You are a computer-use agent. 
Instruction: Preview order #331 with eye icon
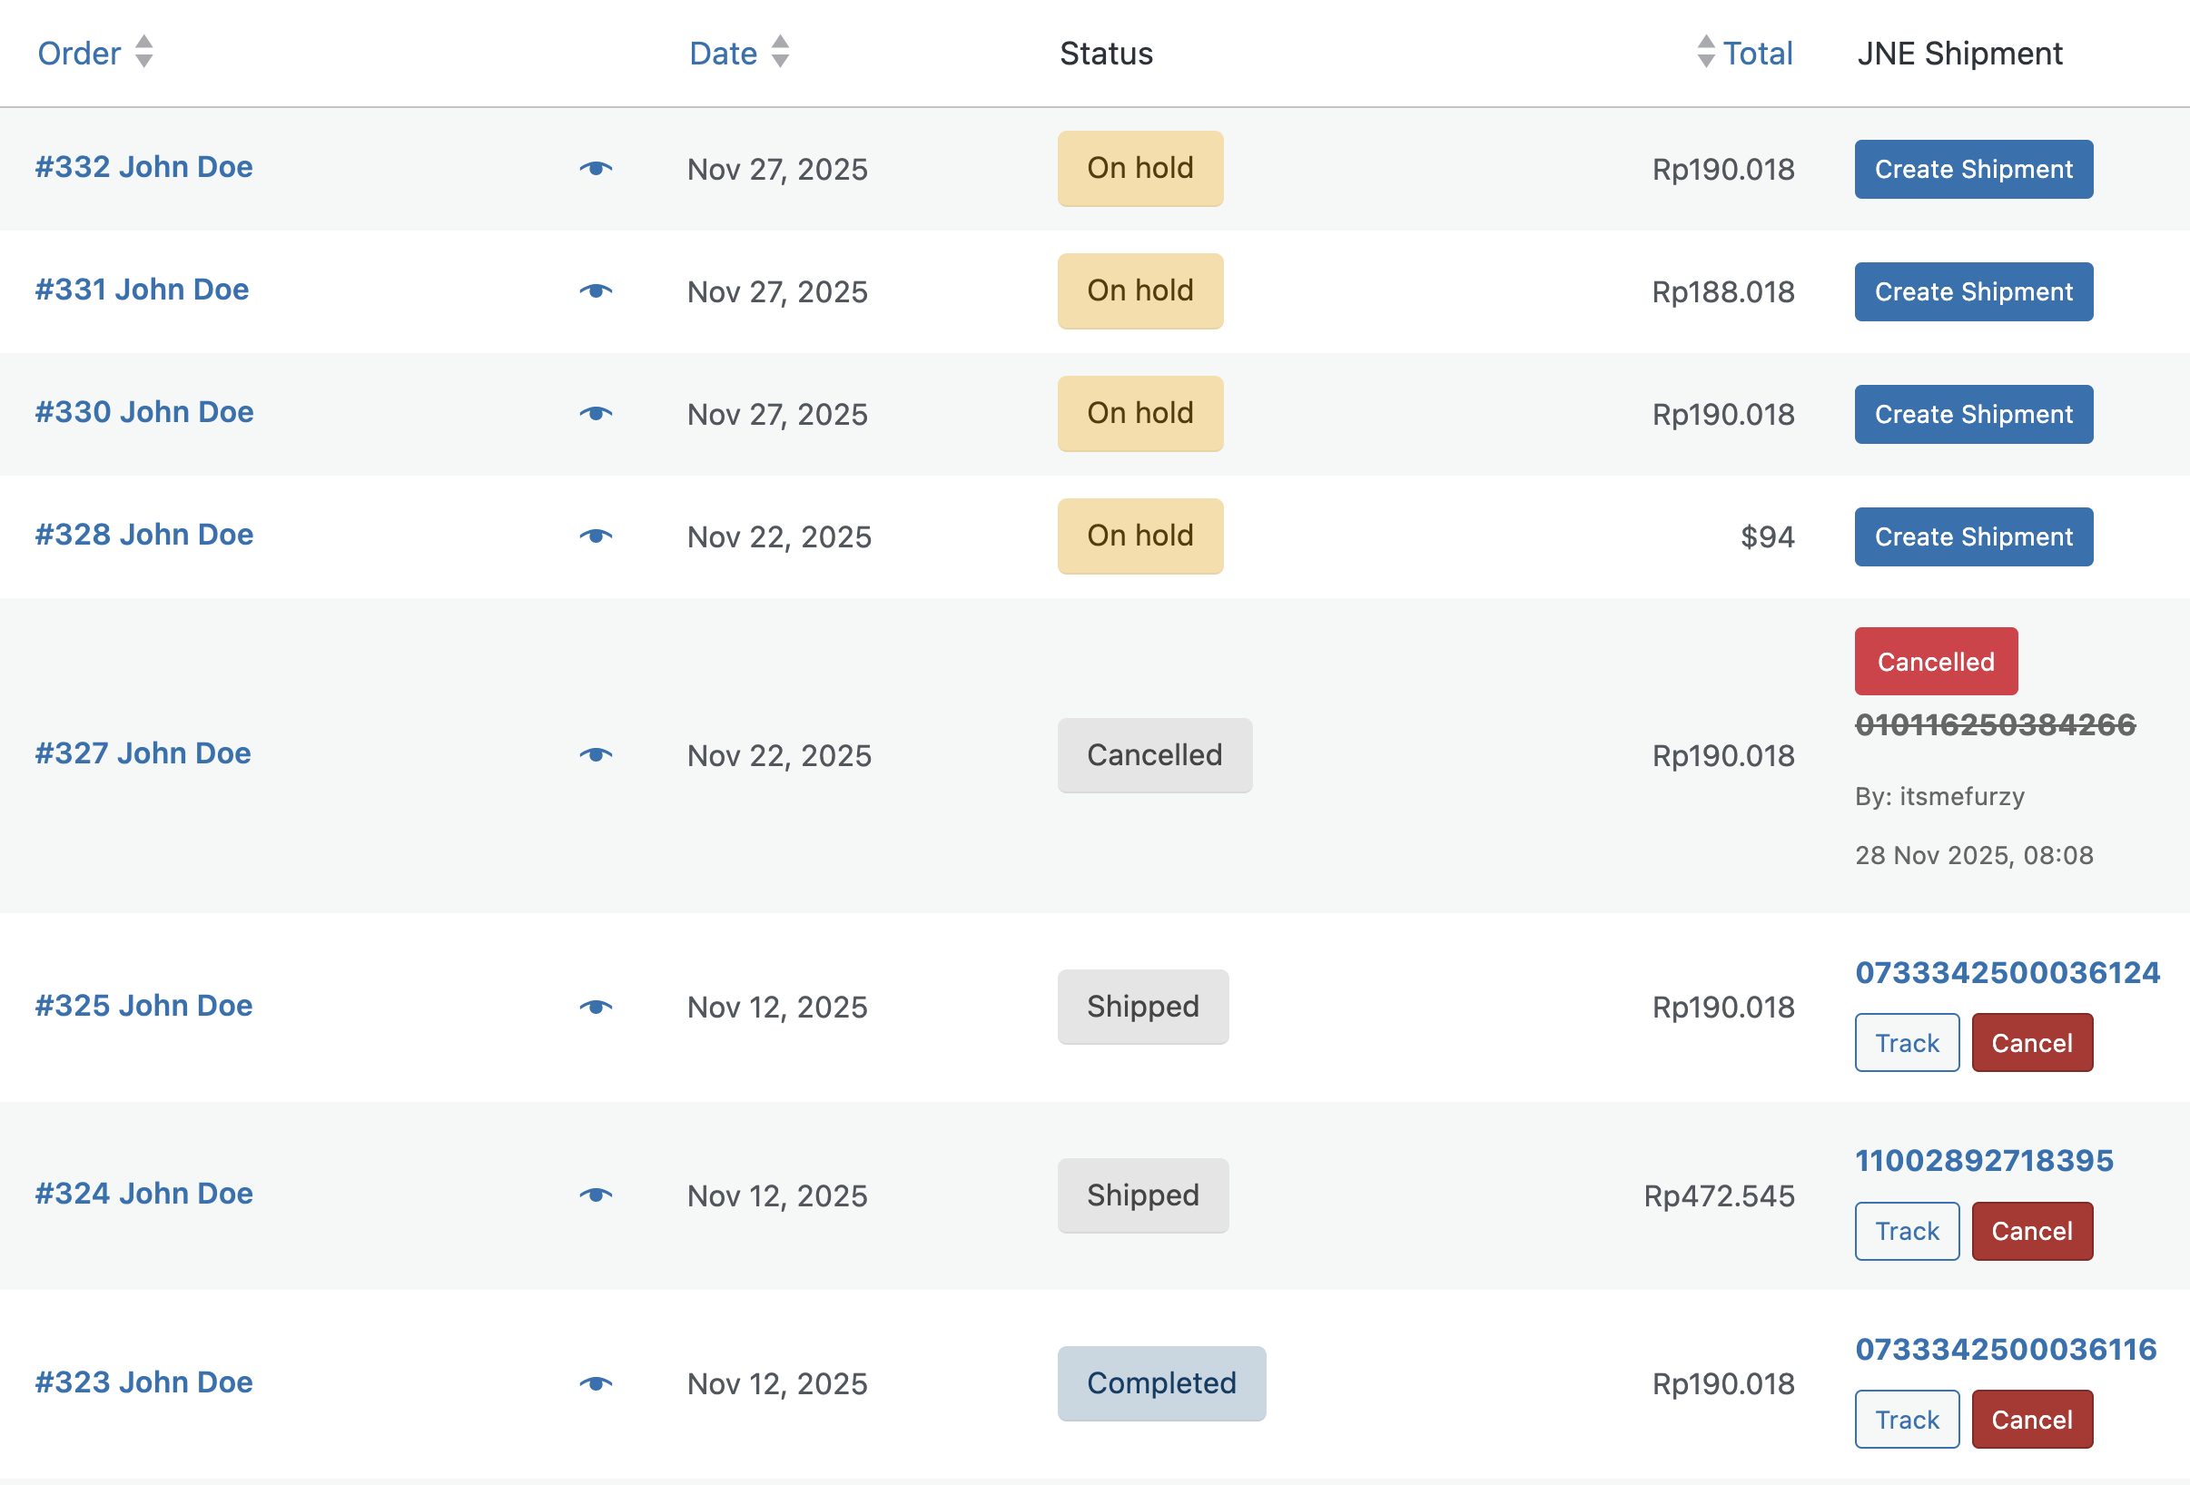click(596, 291)
